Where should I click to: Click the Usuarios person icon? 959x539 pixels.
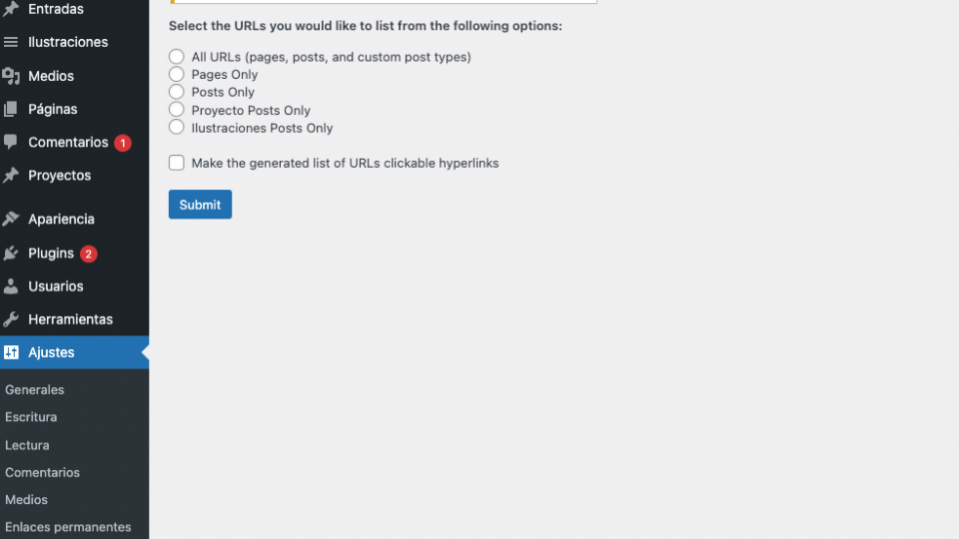[10, 286]
